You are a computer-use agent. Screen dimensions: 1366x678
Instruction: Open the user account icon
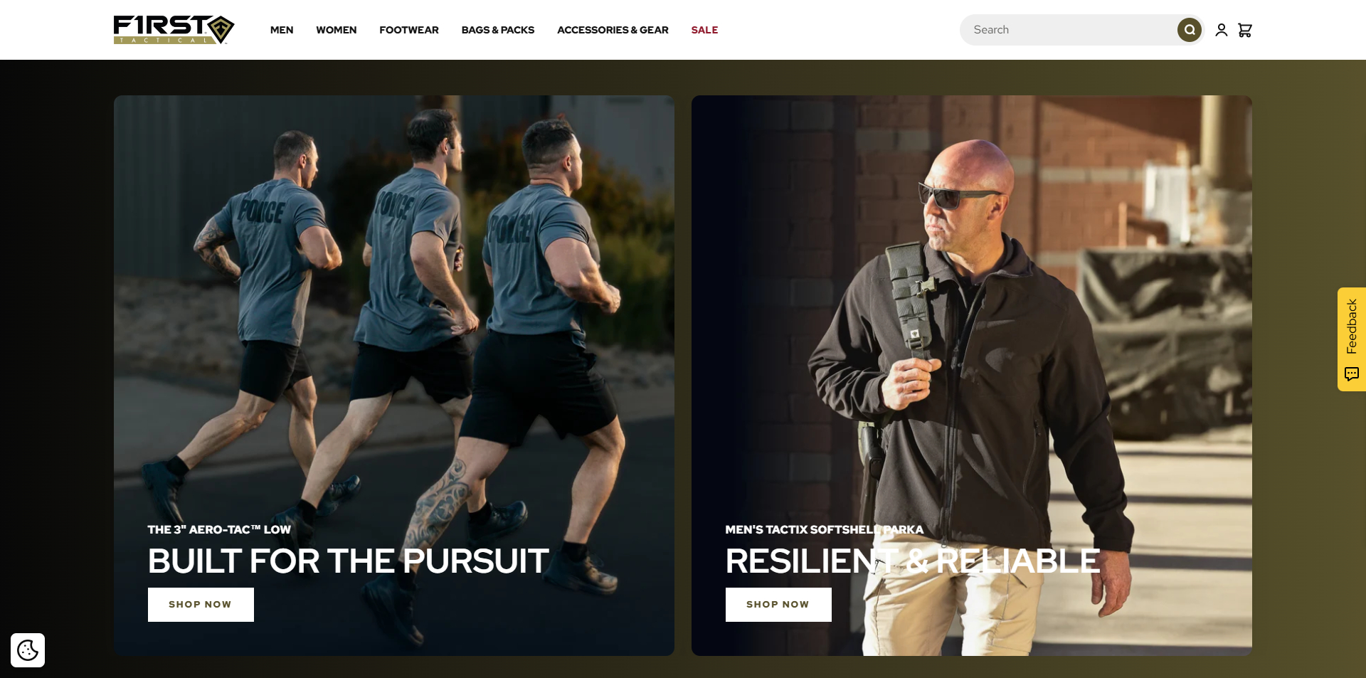pos(1221,30)
